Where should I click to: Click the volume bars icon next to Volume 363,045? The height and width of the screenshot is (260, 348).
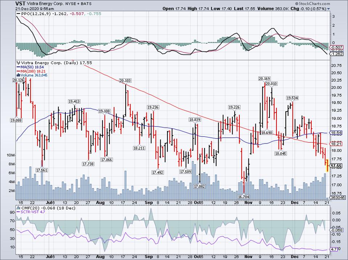[x=19, y=75]
